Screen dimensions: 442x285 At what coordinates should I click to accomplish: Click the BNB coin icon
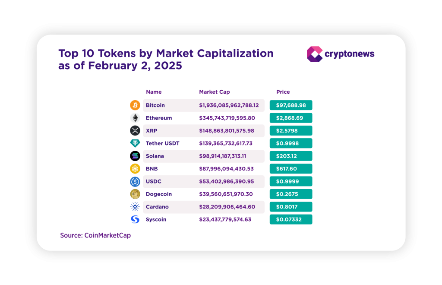(135, 169)
